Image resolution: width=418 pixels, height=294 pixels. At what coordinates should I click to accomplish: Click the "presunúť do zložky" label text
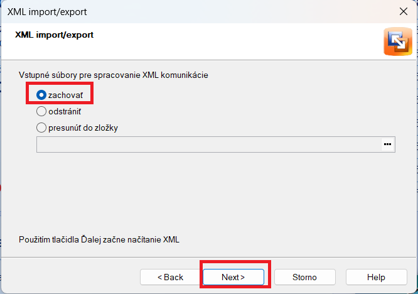83,128
